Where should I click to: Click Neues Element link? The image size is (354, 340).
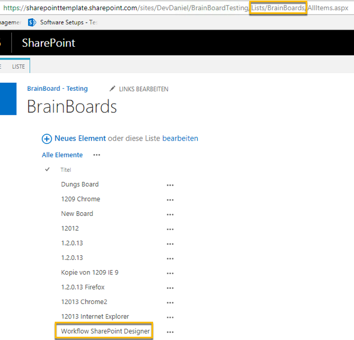[x=80, y=138]
